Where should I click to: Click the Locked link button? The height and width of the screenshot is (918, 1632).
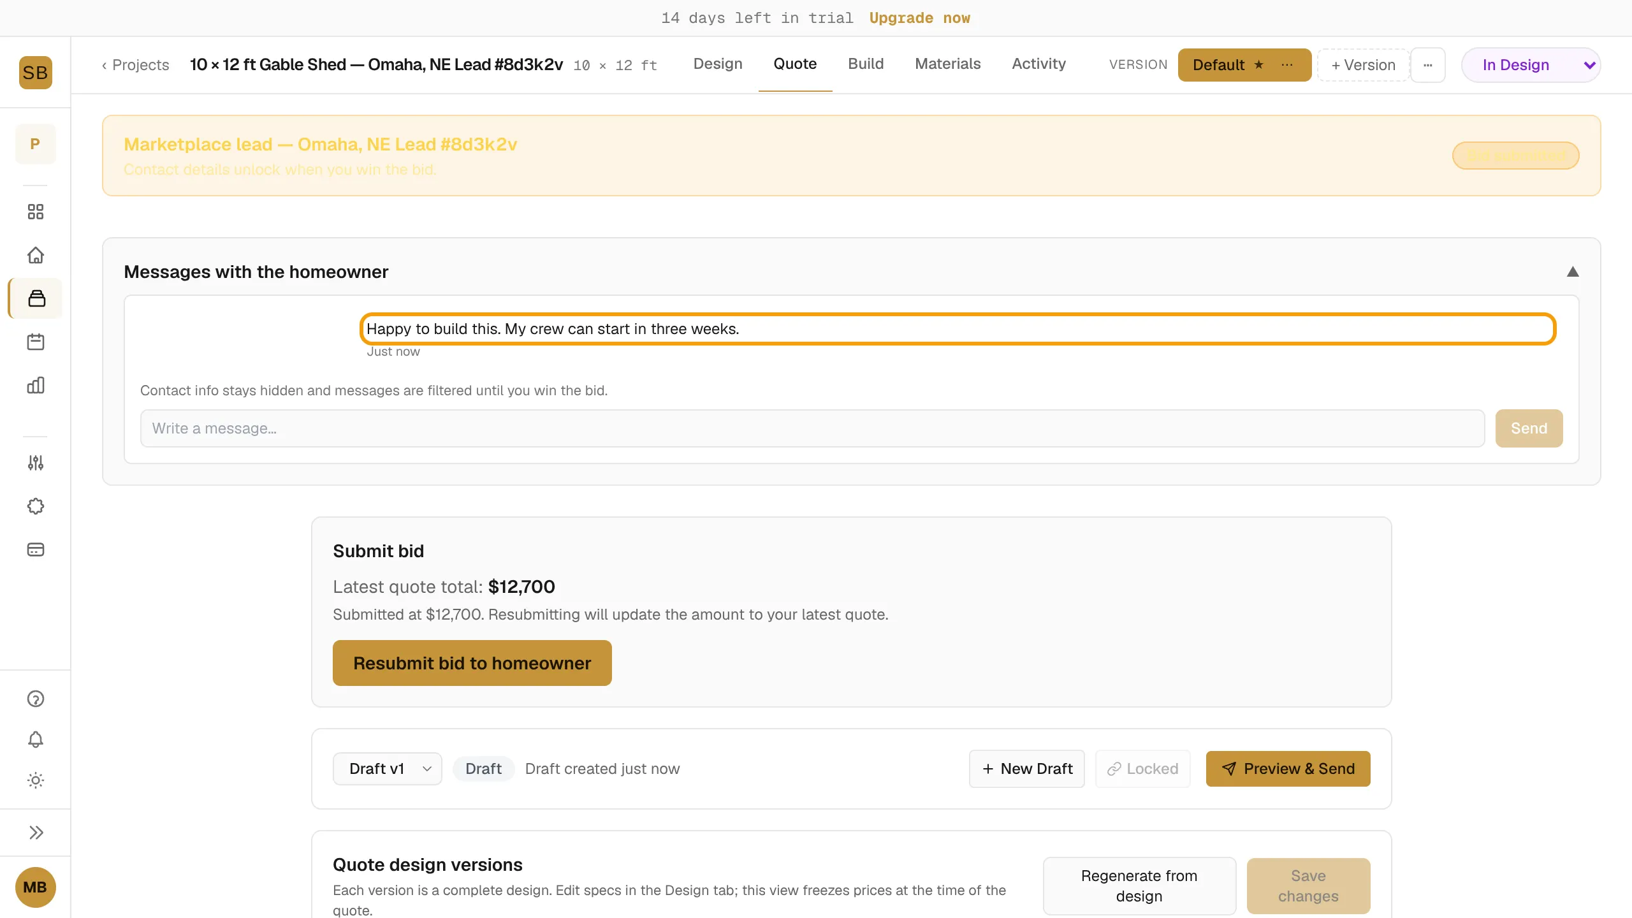point(1142,769)
